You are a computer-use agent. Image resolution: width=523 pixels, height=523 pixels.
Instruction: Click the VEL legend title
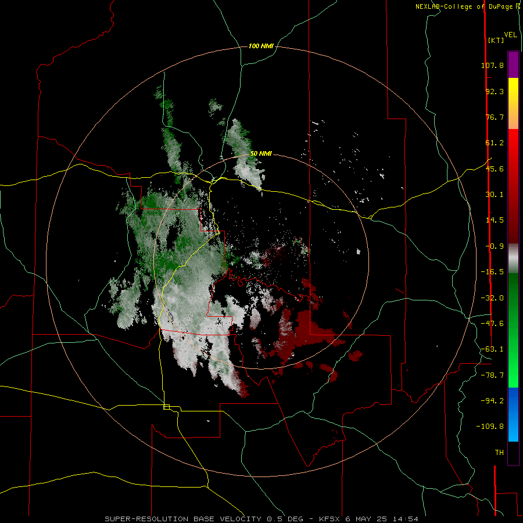pos(510,35)
